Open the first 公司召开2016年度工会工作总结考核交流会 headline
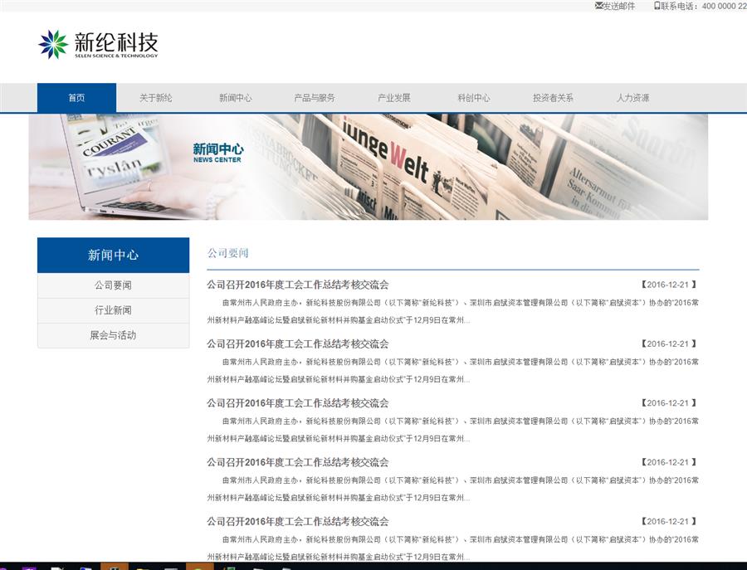 [298, 285]
